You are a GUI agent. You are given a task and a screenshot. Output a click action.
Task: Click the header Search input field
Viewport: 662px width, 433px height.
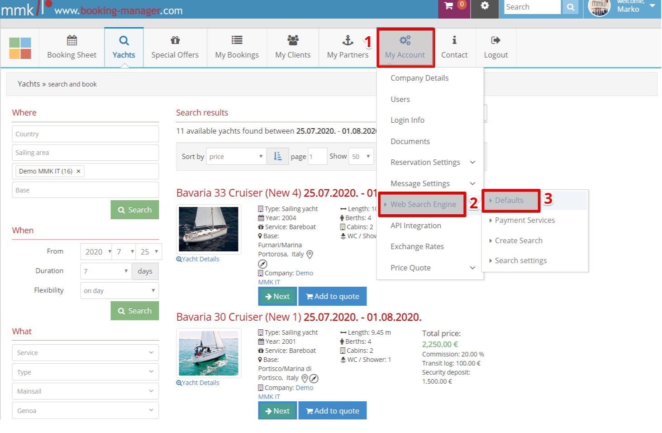(x=532, y=7)
